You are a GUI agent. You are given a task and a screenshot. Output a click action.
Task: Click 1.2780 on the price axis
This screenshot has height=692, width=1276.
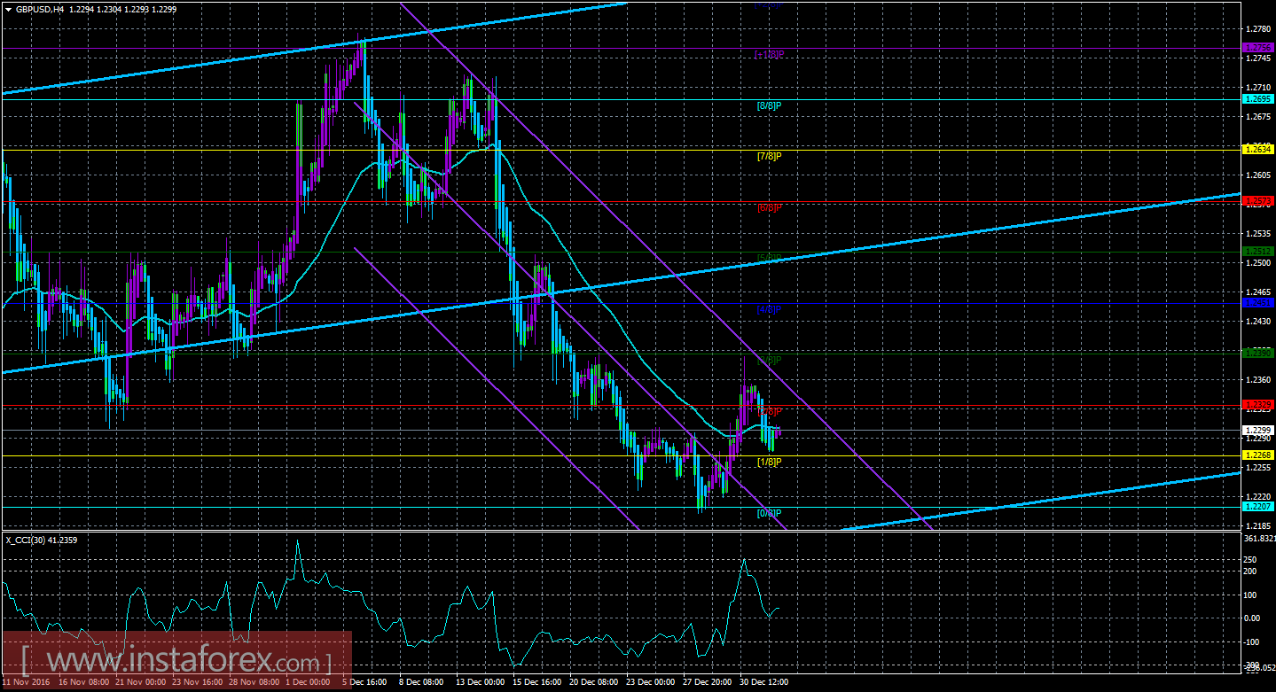[x=1257, y=29]
